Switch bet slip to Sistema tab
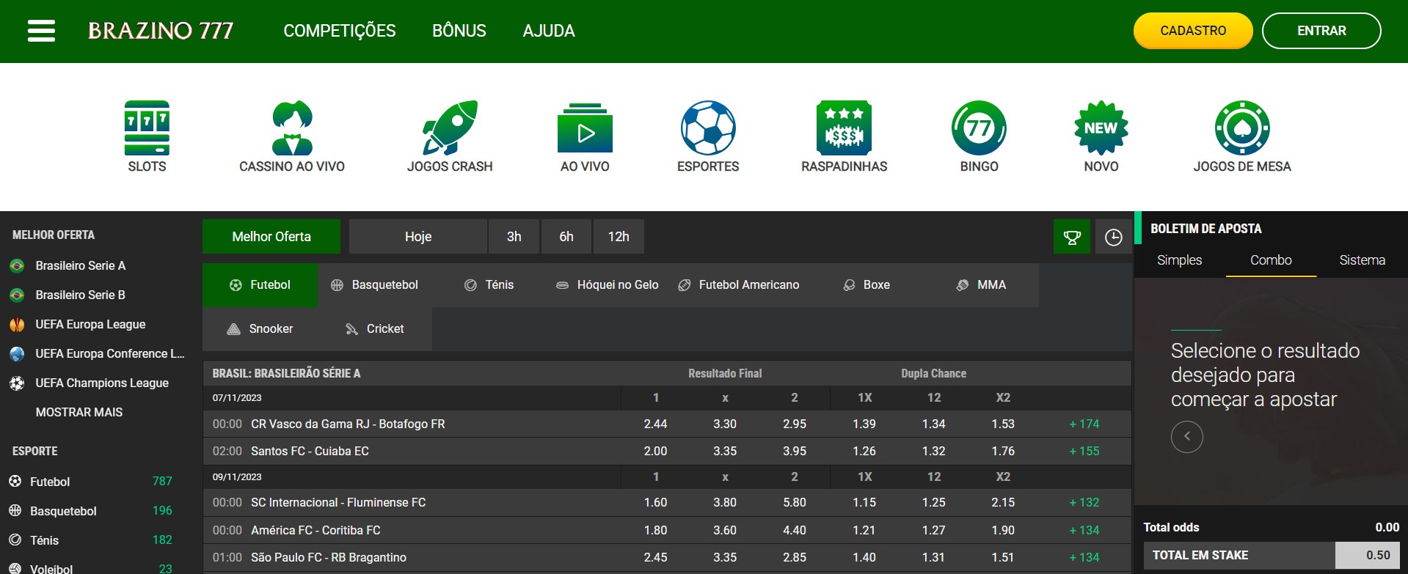Screen dimensions: 1408x574 point(1362,260)
